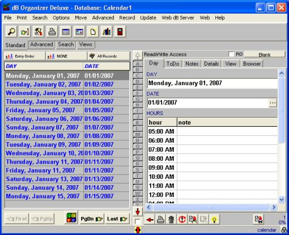Open the Advanced menu
The height and width of the screenshot is (235, 289).
103,18
